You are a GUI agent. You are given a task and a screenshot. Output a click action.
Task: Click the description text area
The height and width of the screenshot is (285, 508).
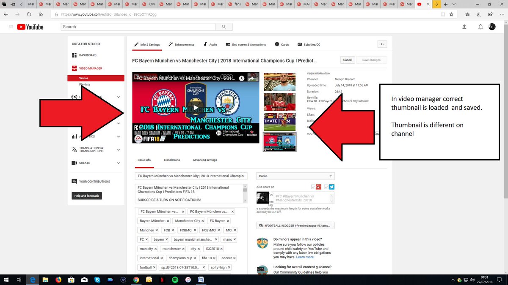(x=189, y=193)
